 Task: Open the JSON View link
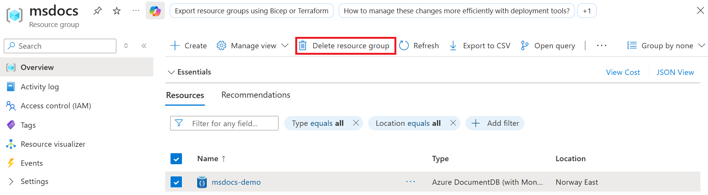pos(675,72)
